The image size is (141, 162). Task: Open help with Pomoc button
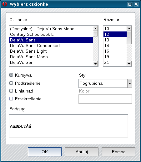pyautogui.click(x=118, y=152)
